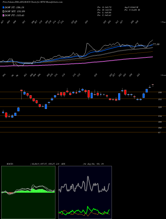Click the blue DOW ST legend swatch
Viewport: 166px width, 219px height.
[x=3, y=7]
